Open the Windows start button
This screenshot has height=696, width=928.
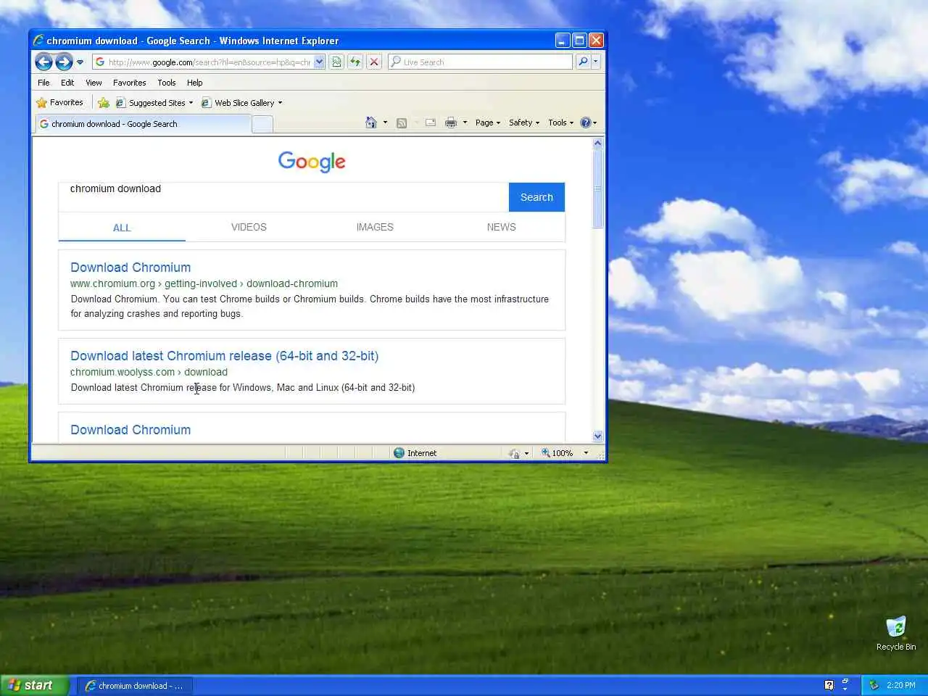[x=34, y=685]
